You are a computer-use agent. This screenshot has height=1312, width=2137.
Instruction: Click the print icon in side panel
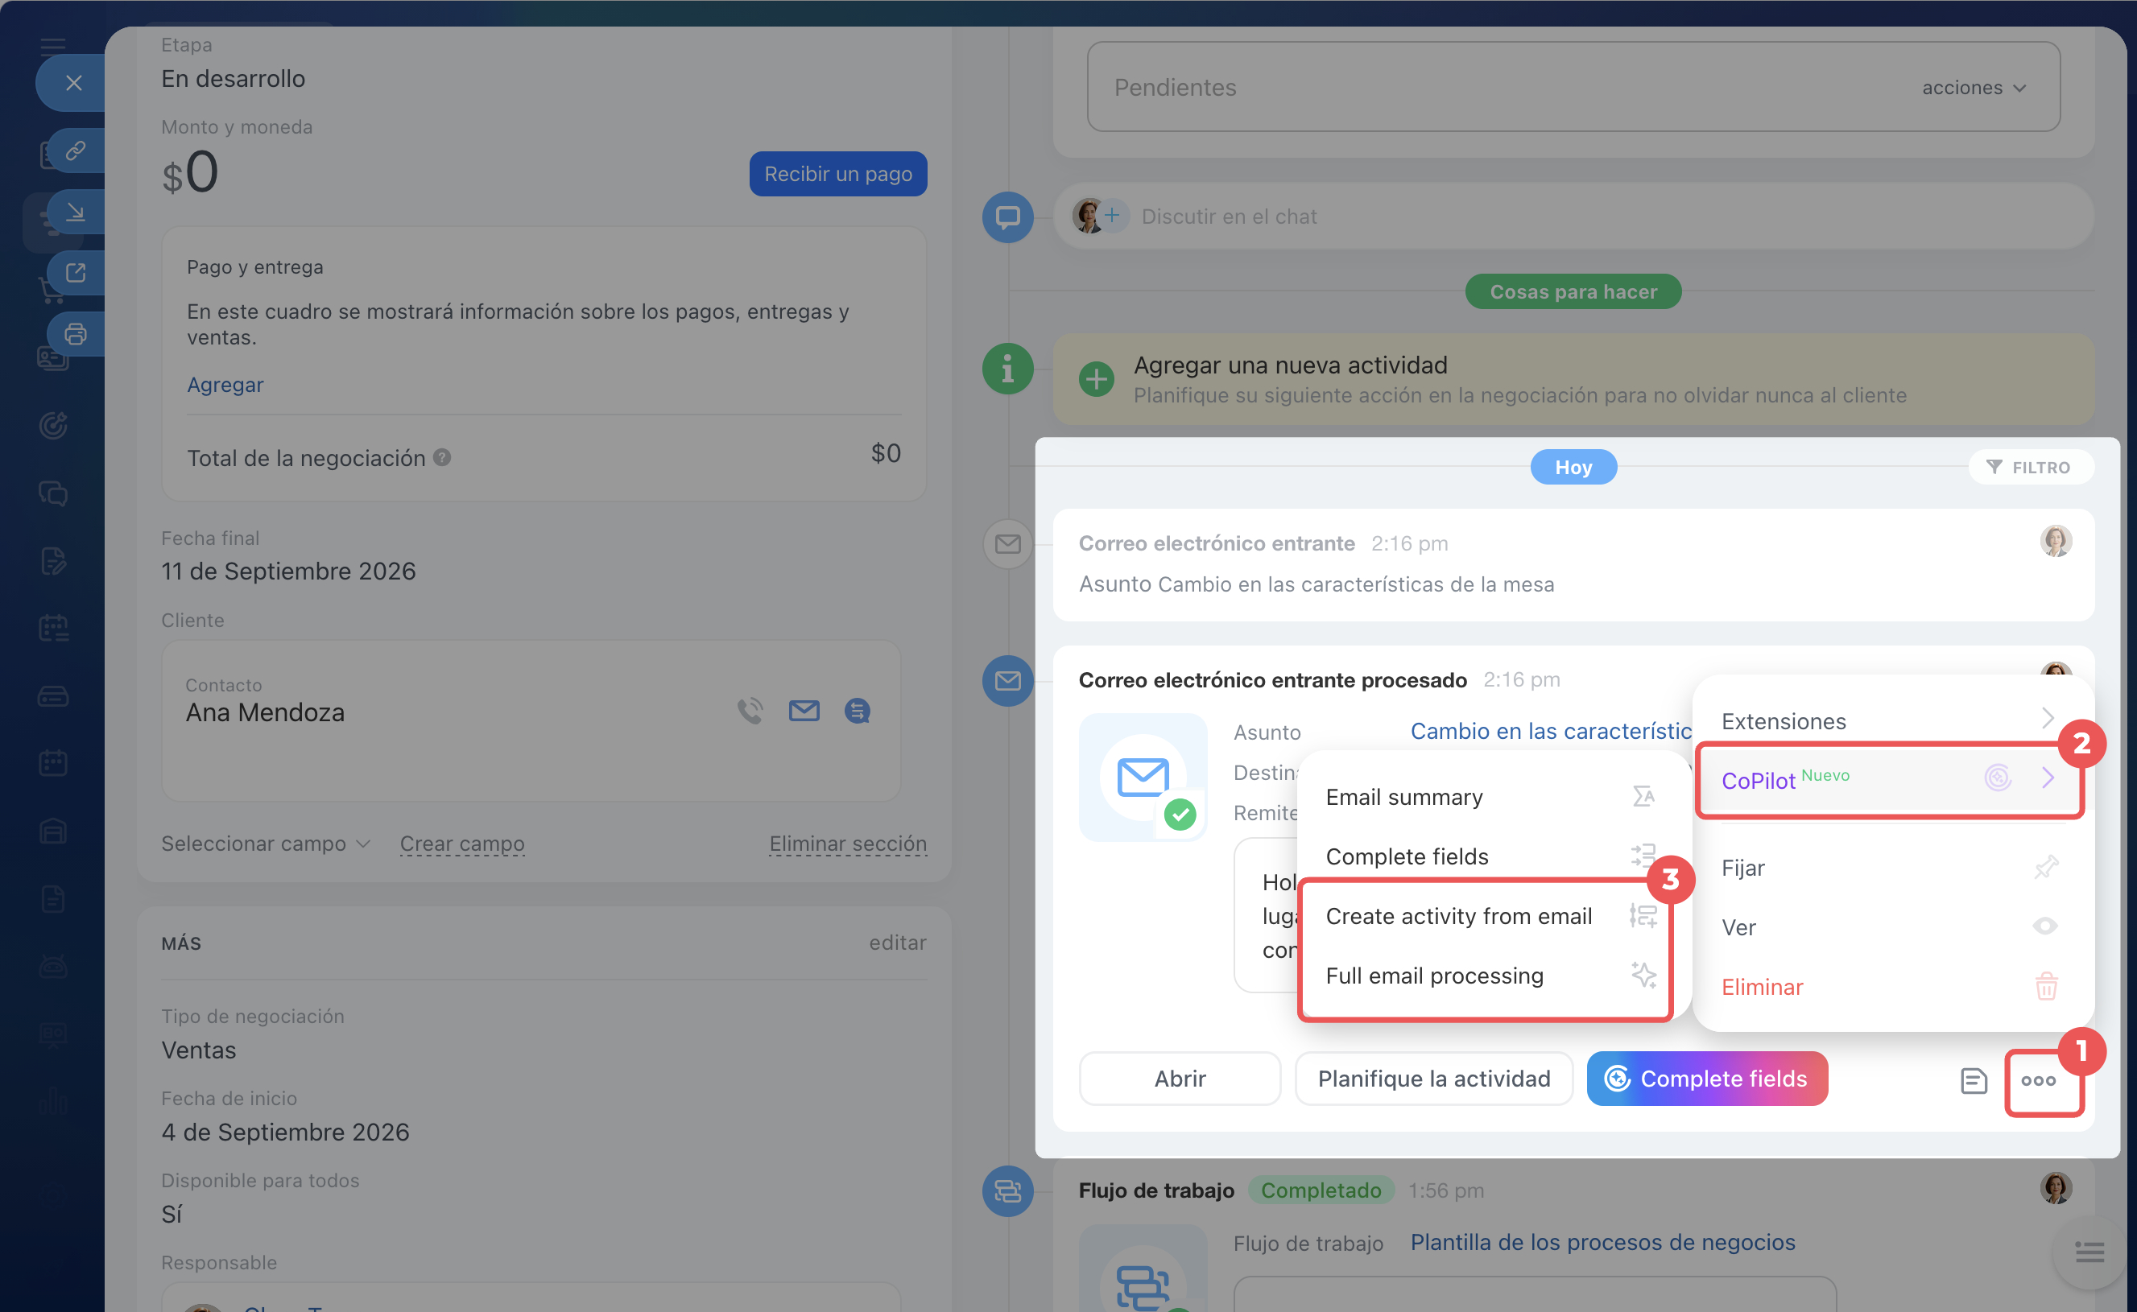pyautogui.click(x=76, y=334)
